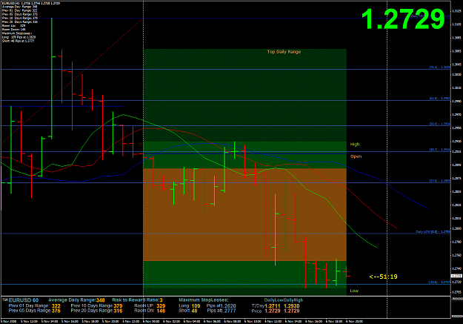
Task: Click the long stop price 1.2620
Action: [229, 306]
